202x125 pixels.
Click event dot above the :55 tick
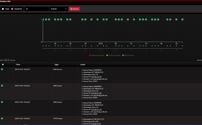[x=85, y=19]
